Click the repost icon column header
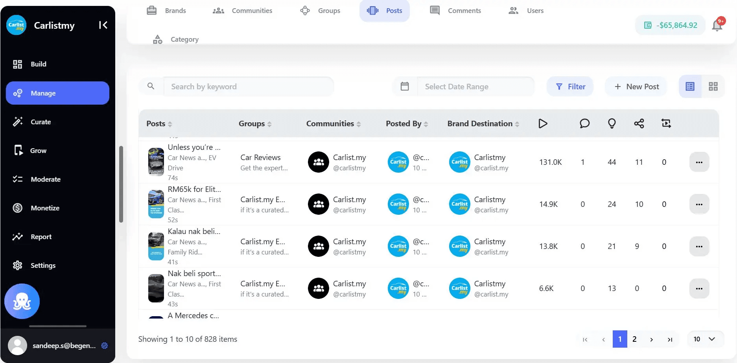This screenshot has width=737, height=363. point(666,123)
